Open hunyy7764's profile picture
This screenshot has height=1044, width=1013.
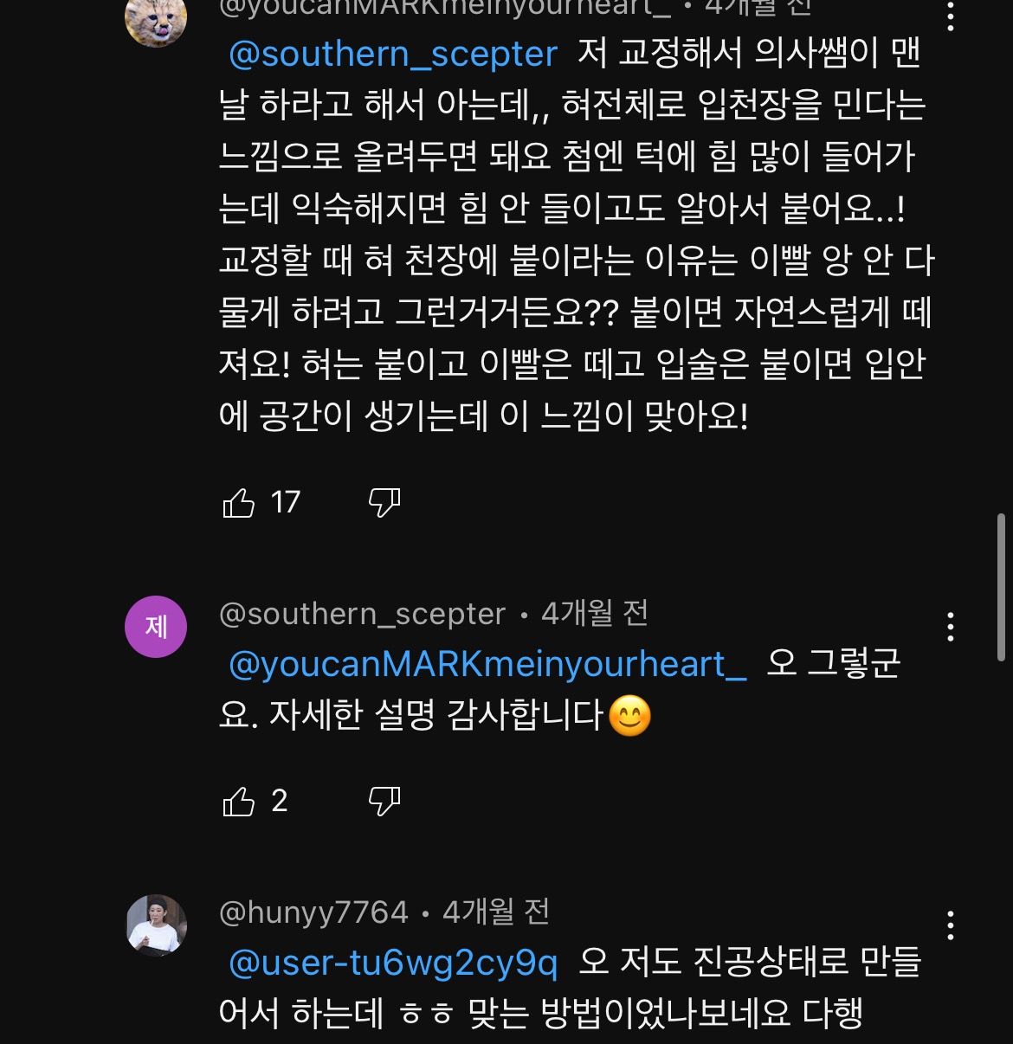(156, 925)
